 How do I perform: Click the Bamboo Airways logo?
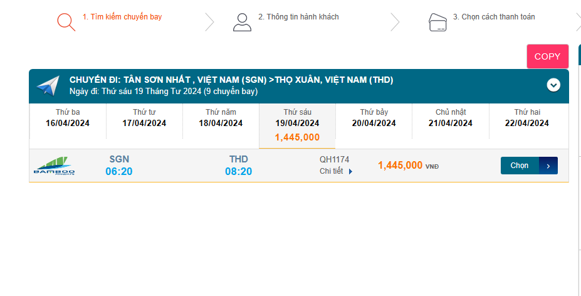point(54,166)
